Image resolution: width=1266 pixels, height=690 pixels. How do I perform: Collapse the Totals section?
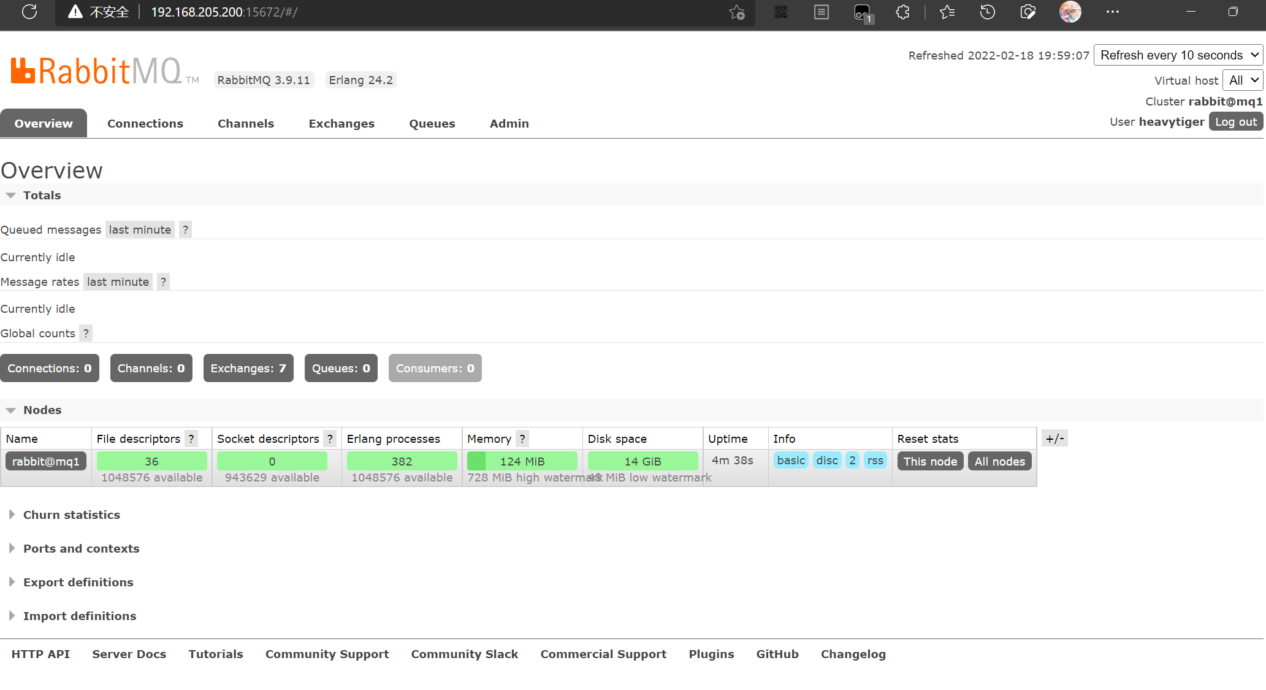coord(42,195)
